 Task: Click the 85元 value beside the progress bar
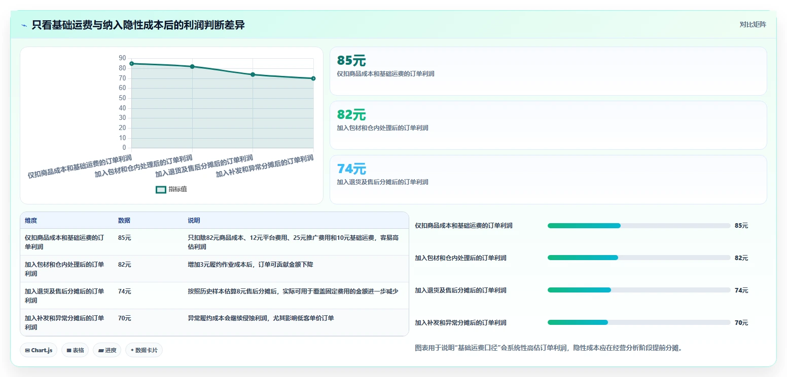pyautogui.click(x=741, y=226)
